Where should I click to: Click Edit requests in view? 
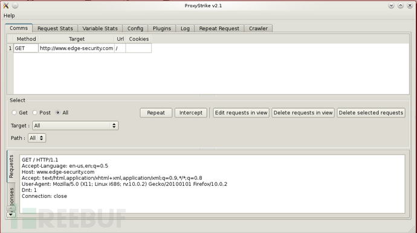(241, 113)
